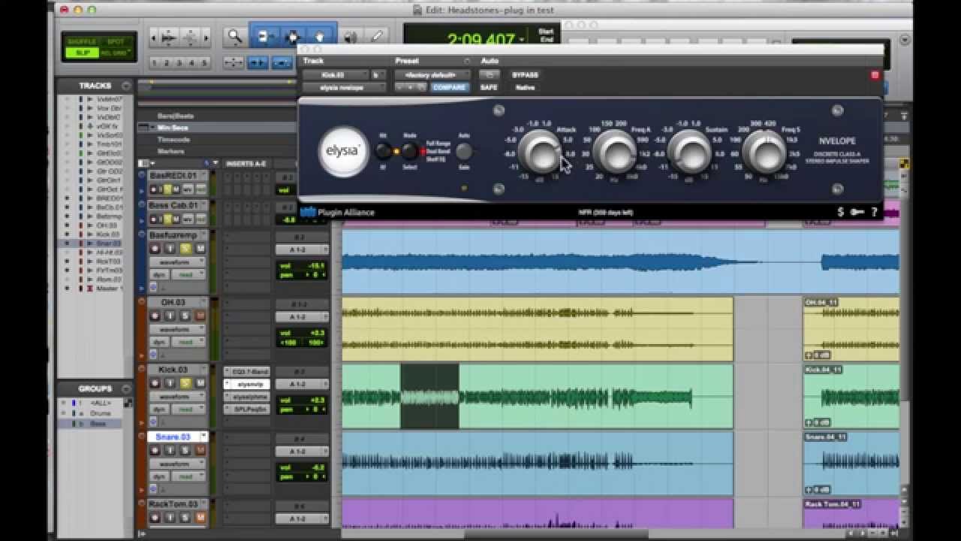Screen dimensions: 961x541
Task: Click zoom preset 5 button
Action: click(203, 63)
